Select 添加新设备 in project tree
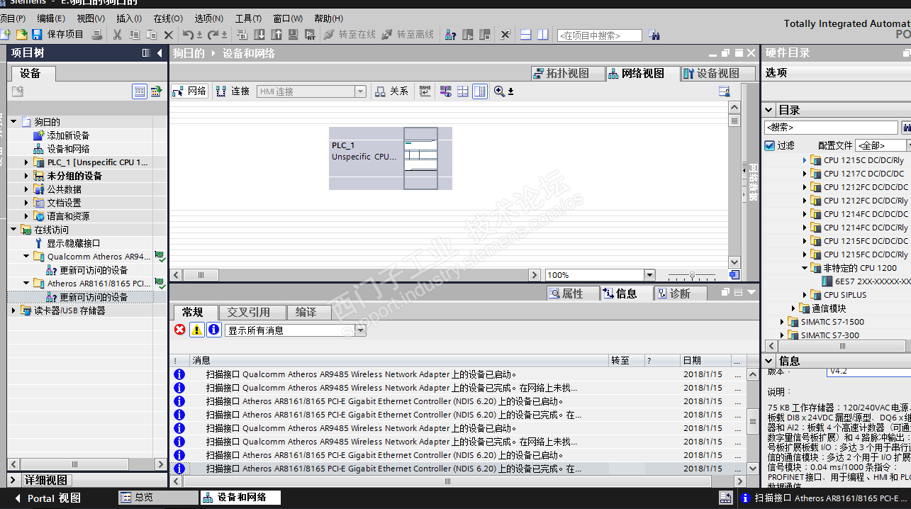 tap(68, 135)
